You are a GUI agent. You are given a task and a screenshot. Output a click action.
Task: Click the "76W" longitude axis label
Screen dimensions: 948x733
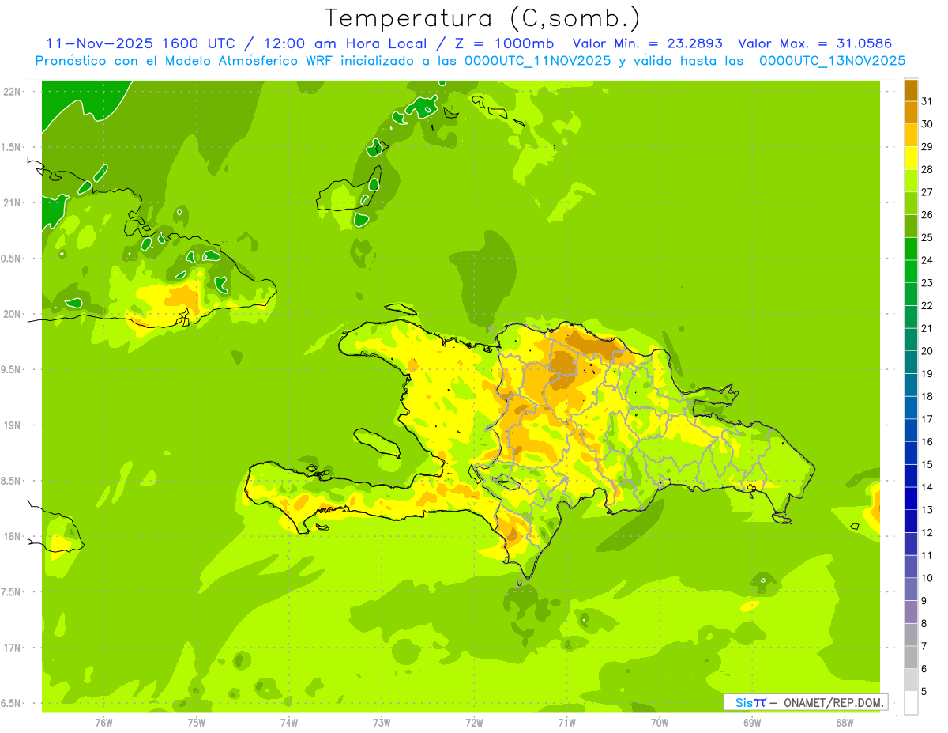(103, 723)
